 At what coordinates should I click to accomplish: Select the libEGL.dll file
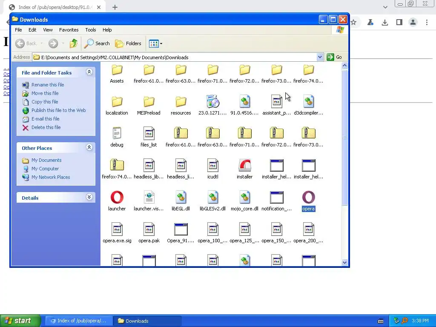(181, 198)
